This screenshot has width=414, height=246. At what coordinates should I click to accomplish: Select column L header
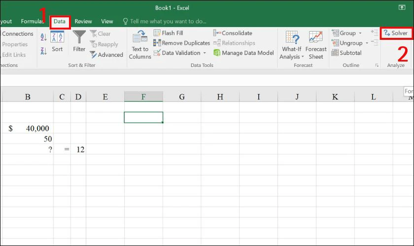[374, 97]
